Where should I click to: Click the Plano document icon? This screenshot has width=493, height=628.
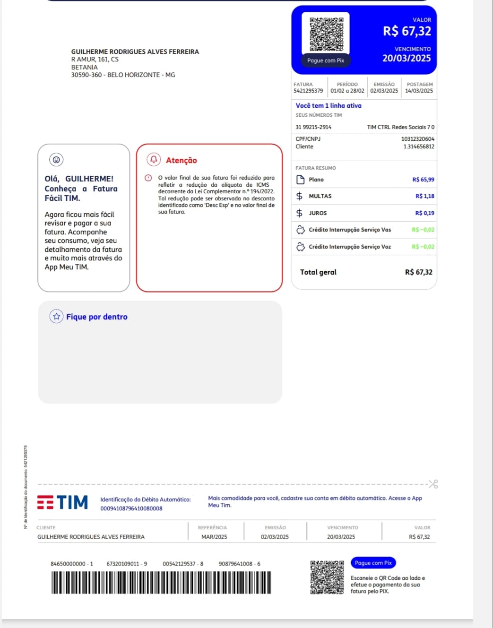300,180
